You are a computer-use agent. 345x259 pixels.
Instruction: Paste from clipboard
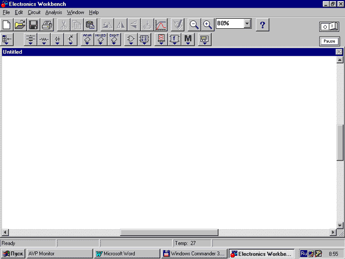[x=90, y=25]
